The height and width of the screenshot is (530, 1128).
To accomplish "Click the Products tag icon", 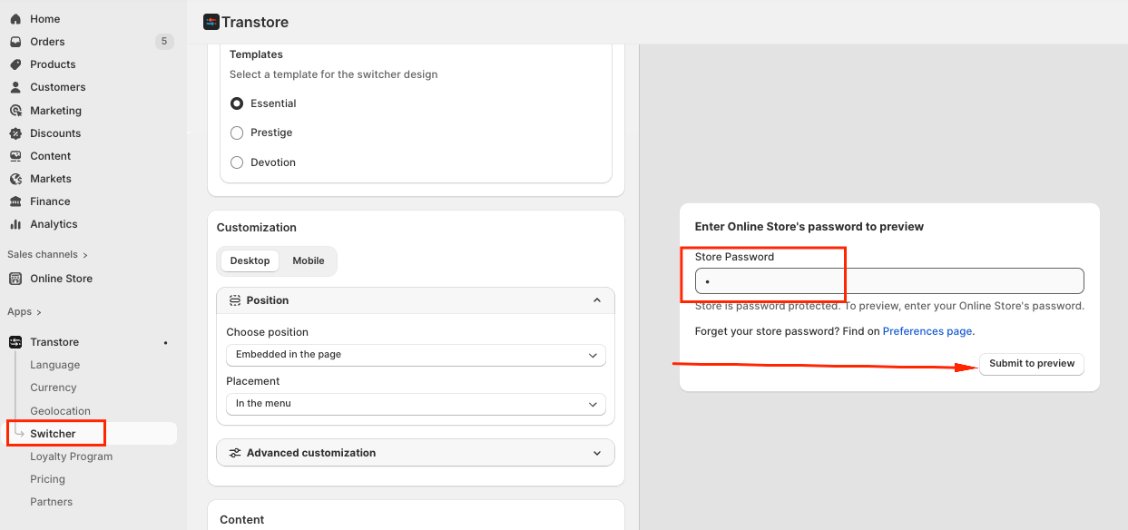I will point(15,64).
